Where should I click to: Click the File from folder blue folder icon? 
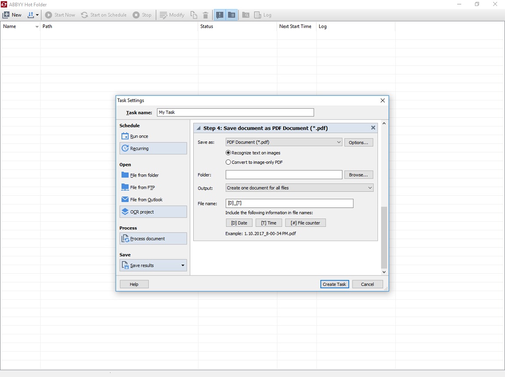[125, 175]
